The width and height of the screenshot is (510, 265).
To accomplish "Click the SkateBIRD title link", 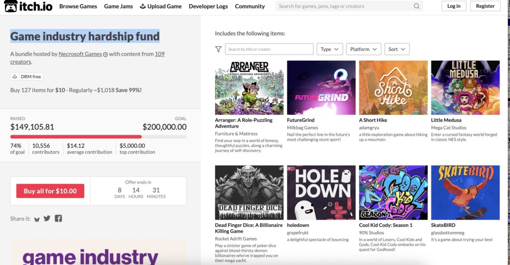I will point(443,225).
